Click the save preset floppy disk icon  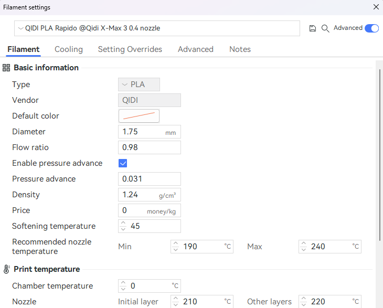coord(313,28)
